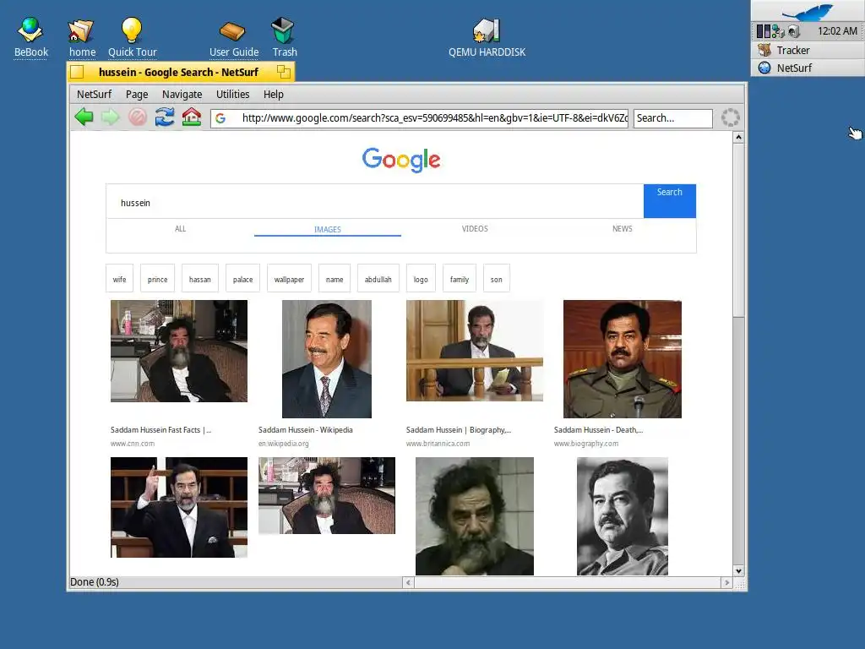Open the User Guide desktop icon
The width and height of the screenshot is (865, 649).
point(234,37)
